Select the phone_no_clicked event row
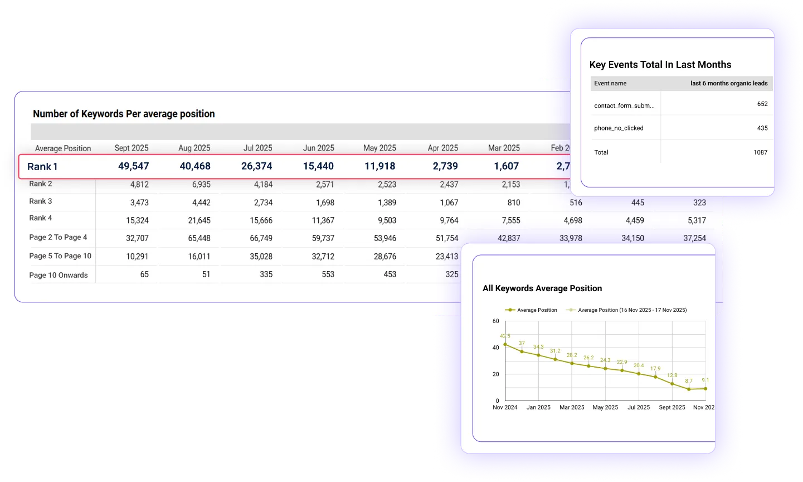This screenshot has height=482, width=803. coord(619,128)
